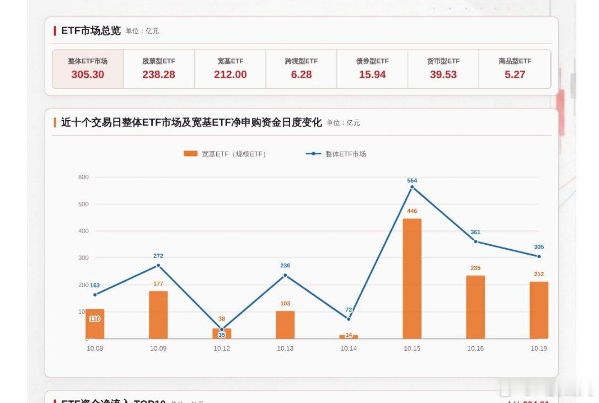The height and width of the screenshot is (403, 599).
Task: Click the ETF市场总览 heading
Action: tap(91, 30)
